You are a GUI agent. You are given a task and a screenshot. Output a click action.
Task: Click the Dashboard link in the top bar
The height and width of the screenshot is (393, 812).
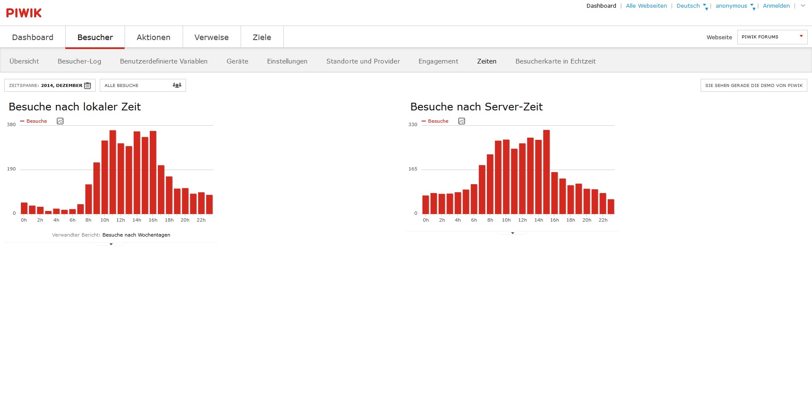coord(601,6)
